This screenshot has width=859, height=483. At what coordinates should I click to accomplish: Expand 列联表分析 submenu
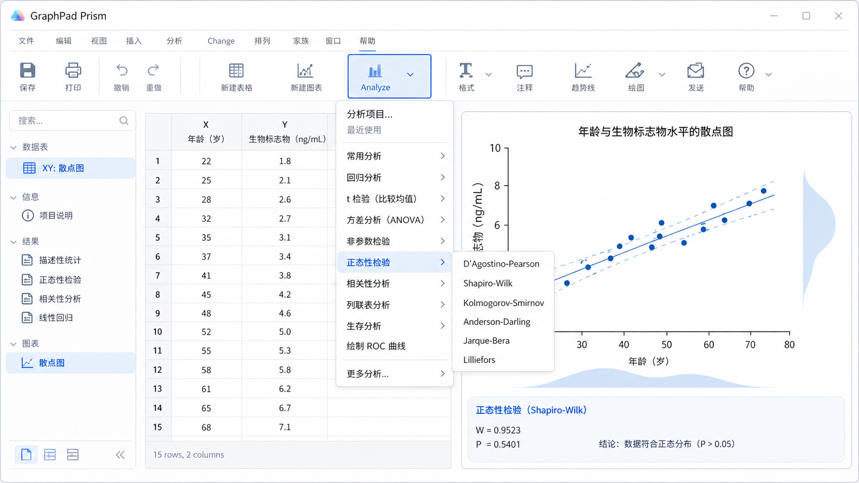(395, 305)
